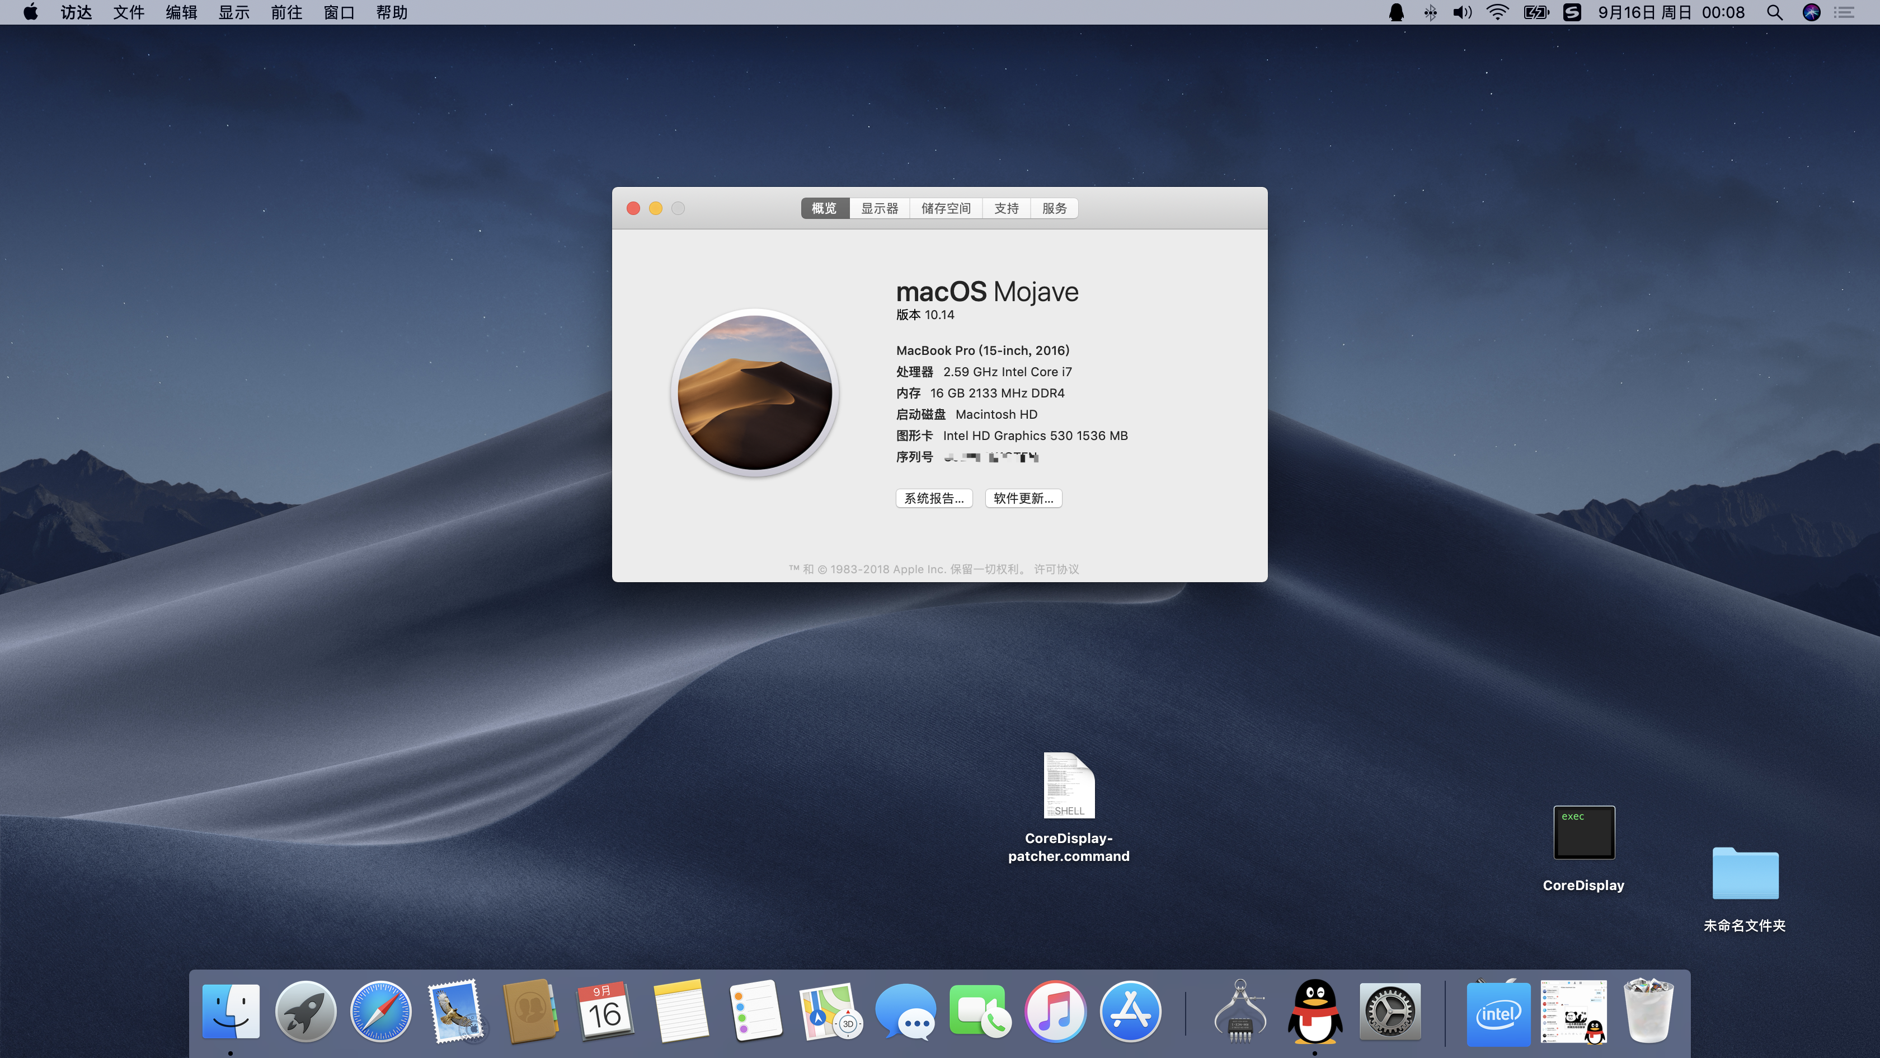Switch to the 服务 tab
The image size is (1880, 1058).
(1055, 208)
